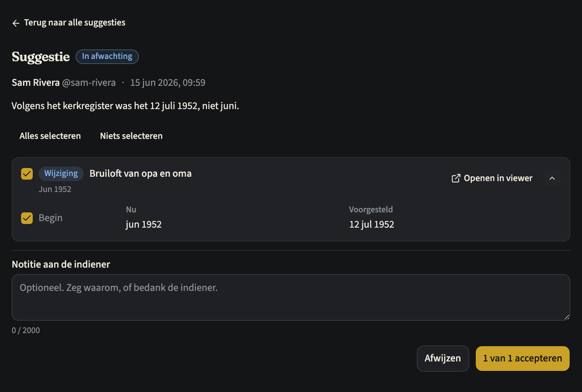Click 'Alles selecteren'

click(x=50, y=136)
